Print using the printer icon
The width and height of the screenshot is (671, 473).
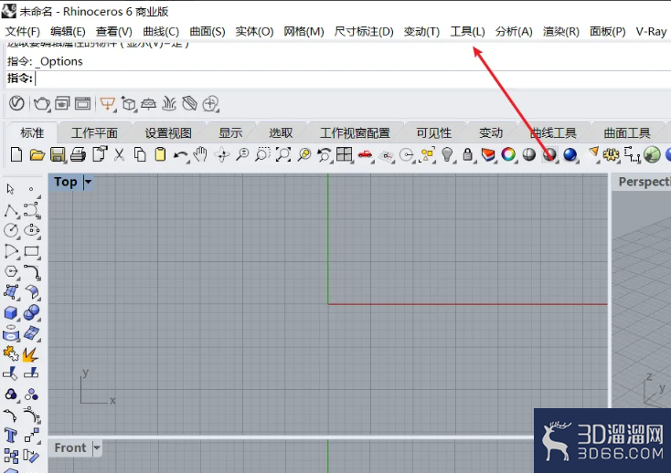[78, 154]
